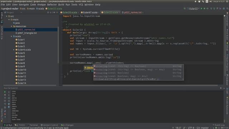Click the help question mark in the Run panel
The image size is (229, 129).
5,117
